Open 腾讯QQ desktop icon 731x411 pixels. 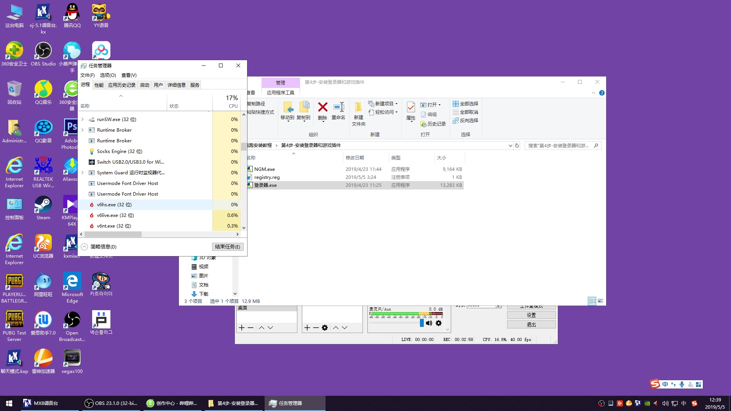(72, 16)
